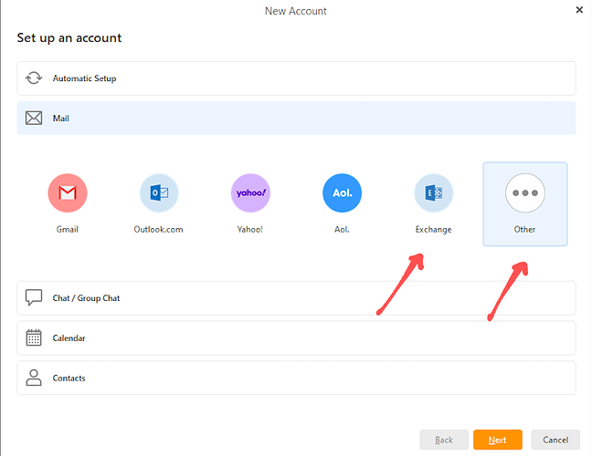Choose the Outlook.com mail provider icon
Viewport: 592px width, 456px height.
click(159, 193)
